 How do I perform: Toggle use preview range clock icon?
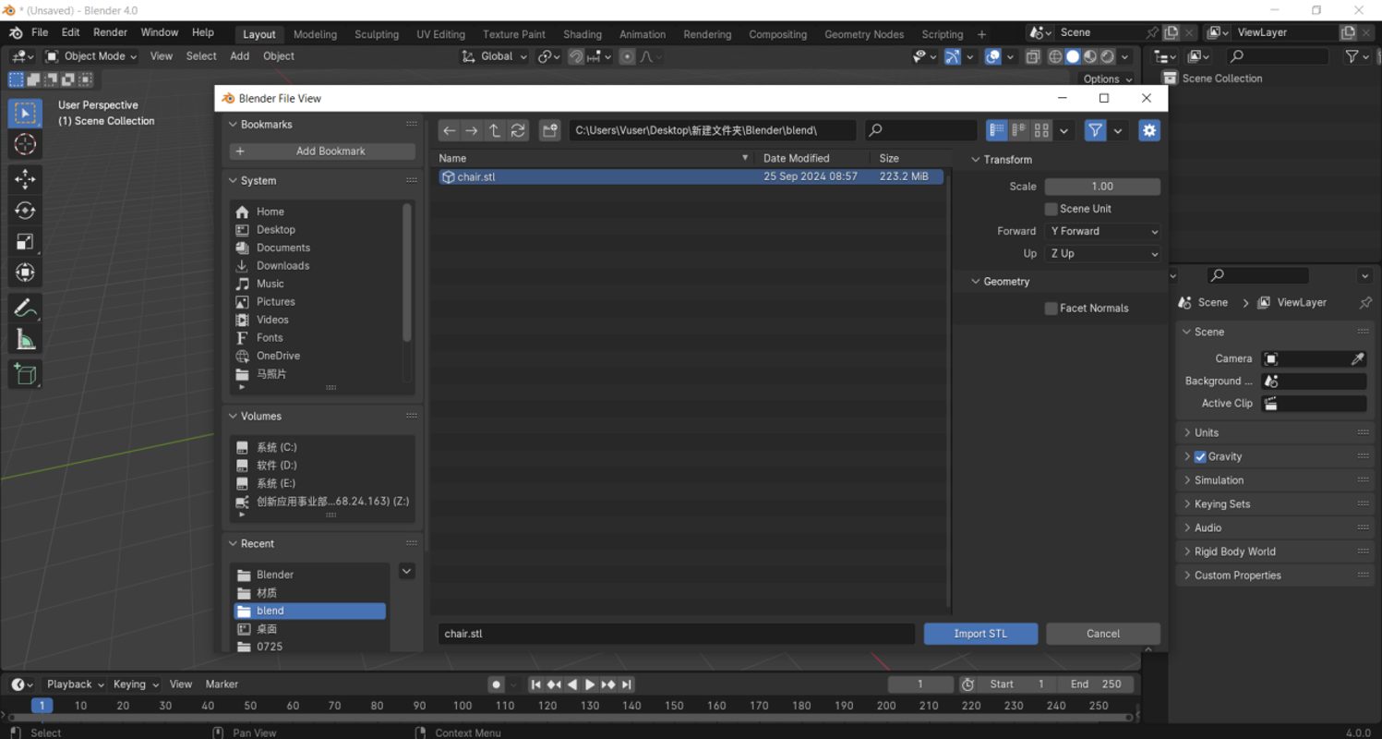coord(967,684)
